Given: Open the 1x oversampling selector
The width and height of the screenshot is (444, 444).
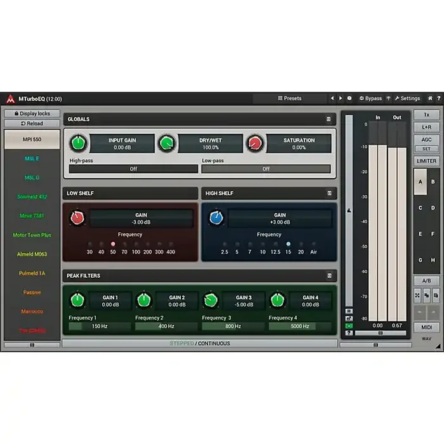Looking at the screenshot, I should tap(426, 115).
